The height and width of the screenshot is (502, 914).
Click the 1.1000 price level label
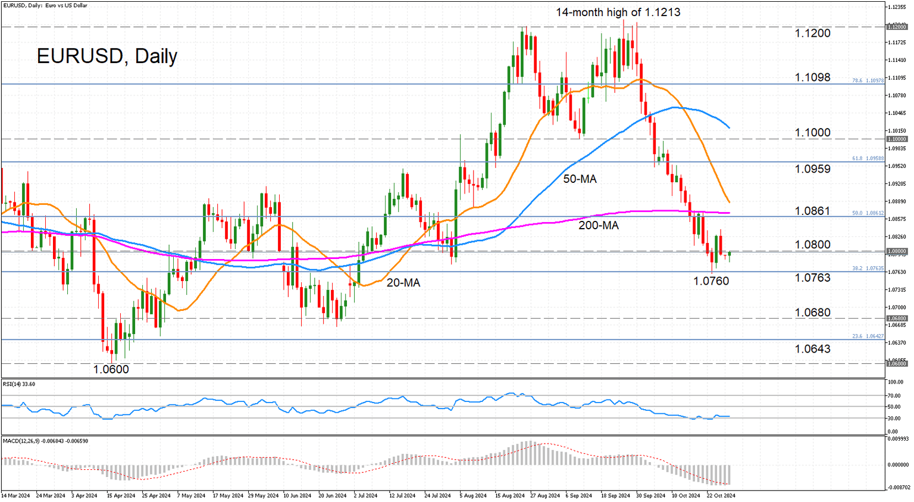[813, 133]
